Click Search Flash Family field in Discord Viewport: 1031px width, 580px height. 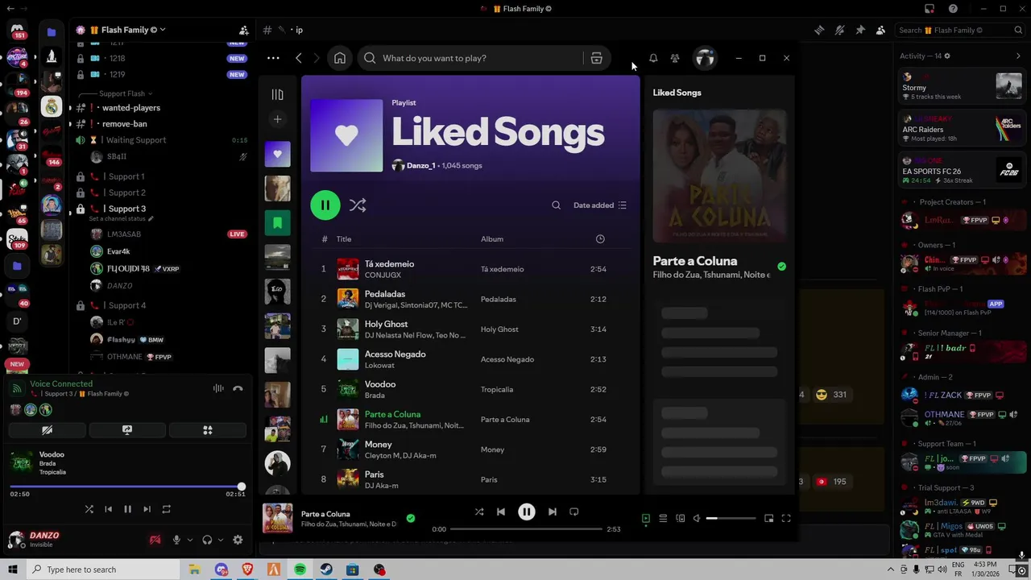click(x=959, y=30)
